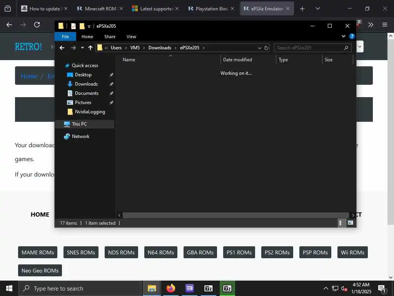The height and width of the screenshot is (296, 394).
Task: Open the browser hamburger menu
Action: click(385, 25)
